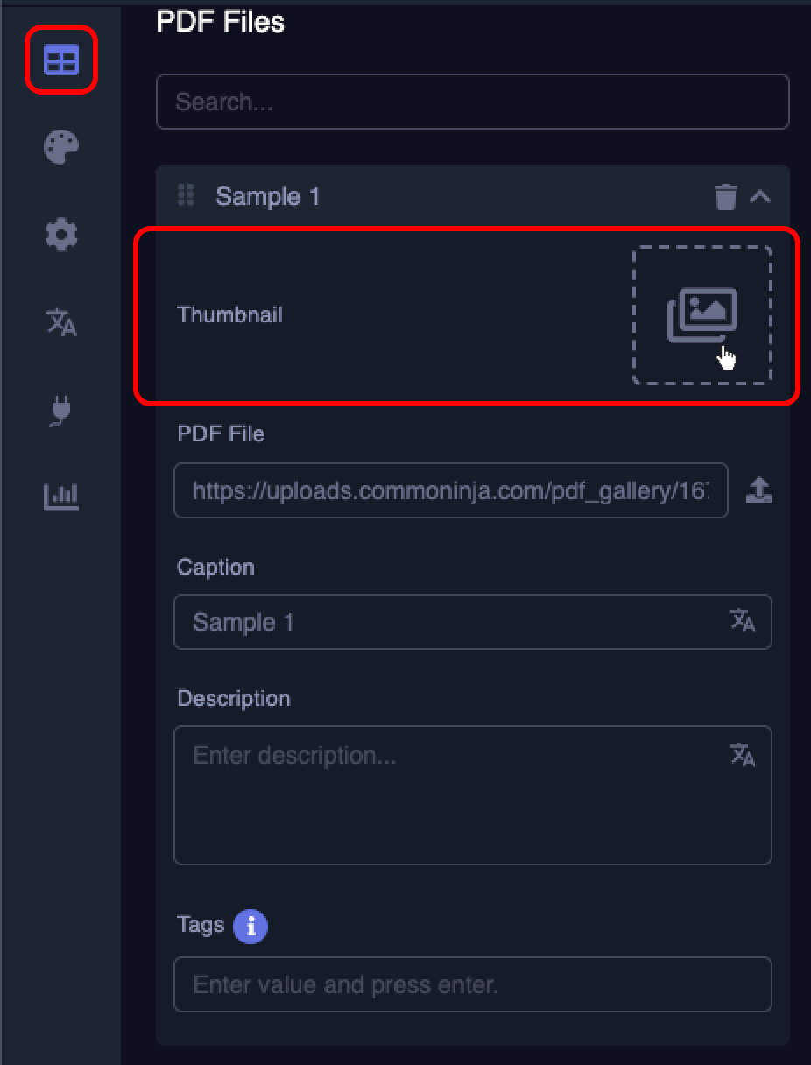Collapse the Sample 1 item chevron
Image resolution: width=811 pixels, height=1065 pixels.
760,197
